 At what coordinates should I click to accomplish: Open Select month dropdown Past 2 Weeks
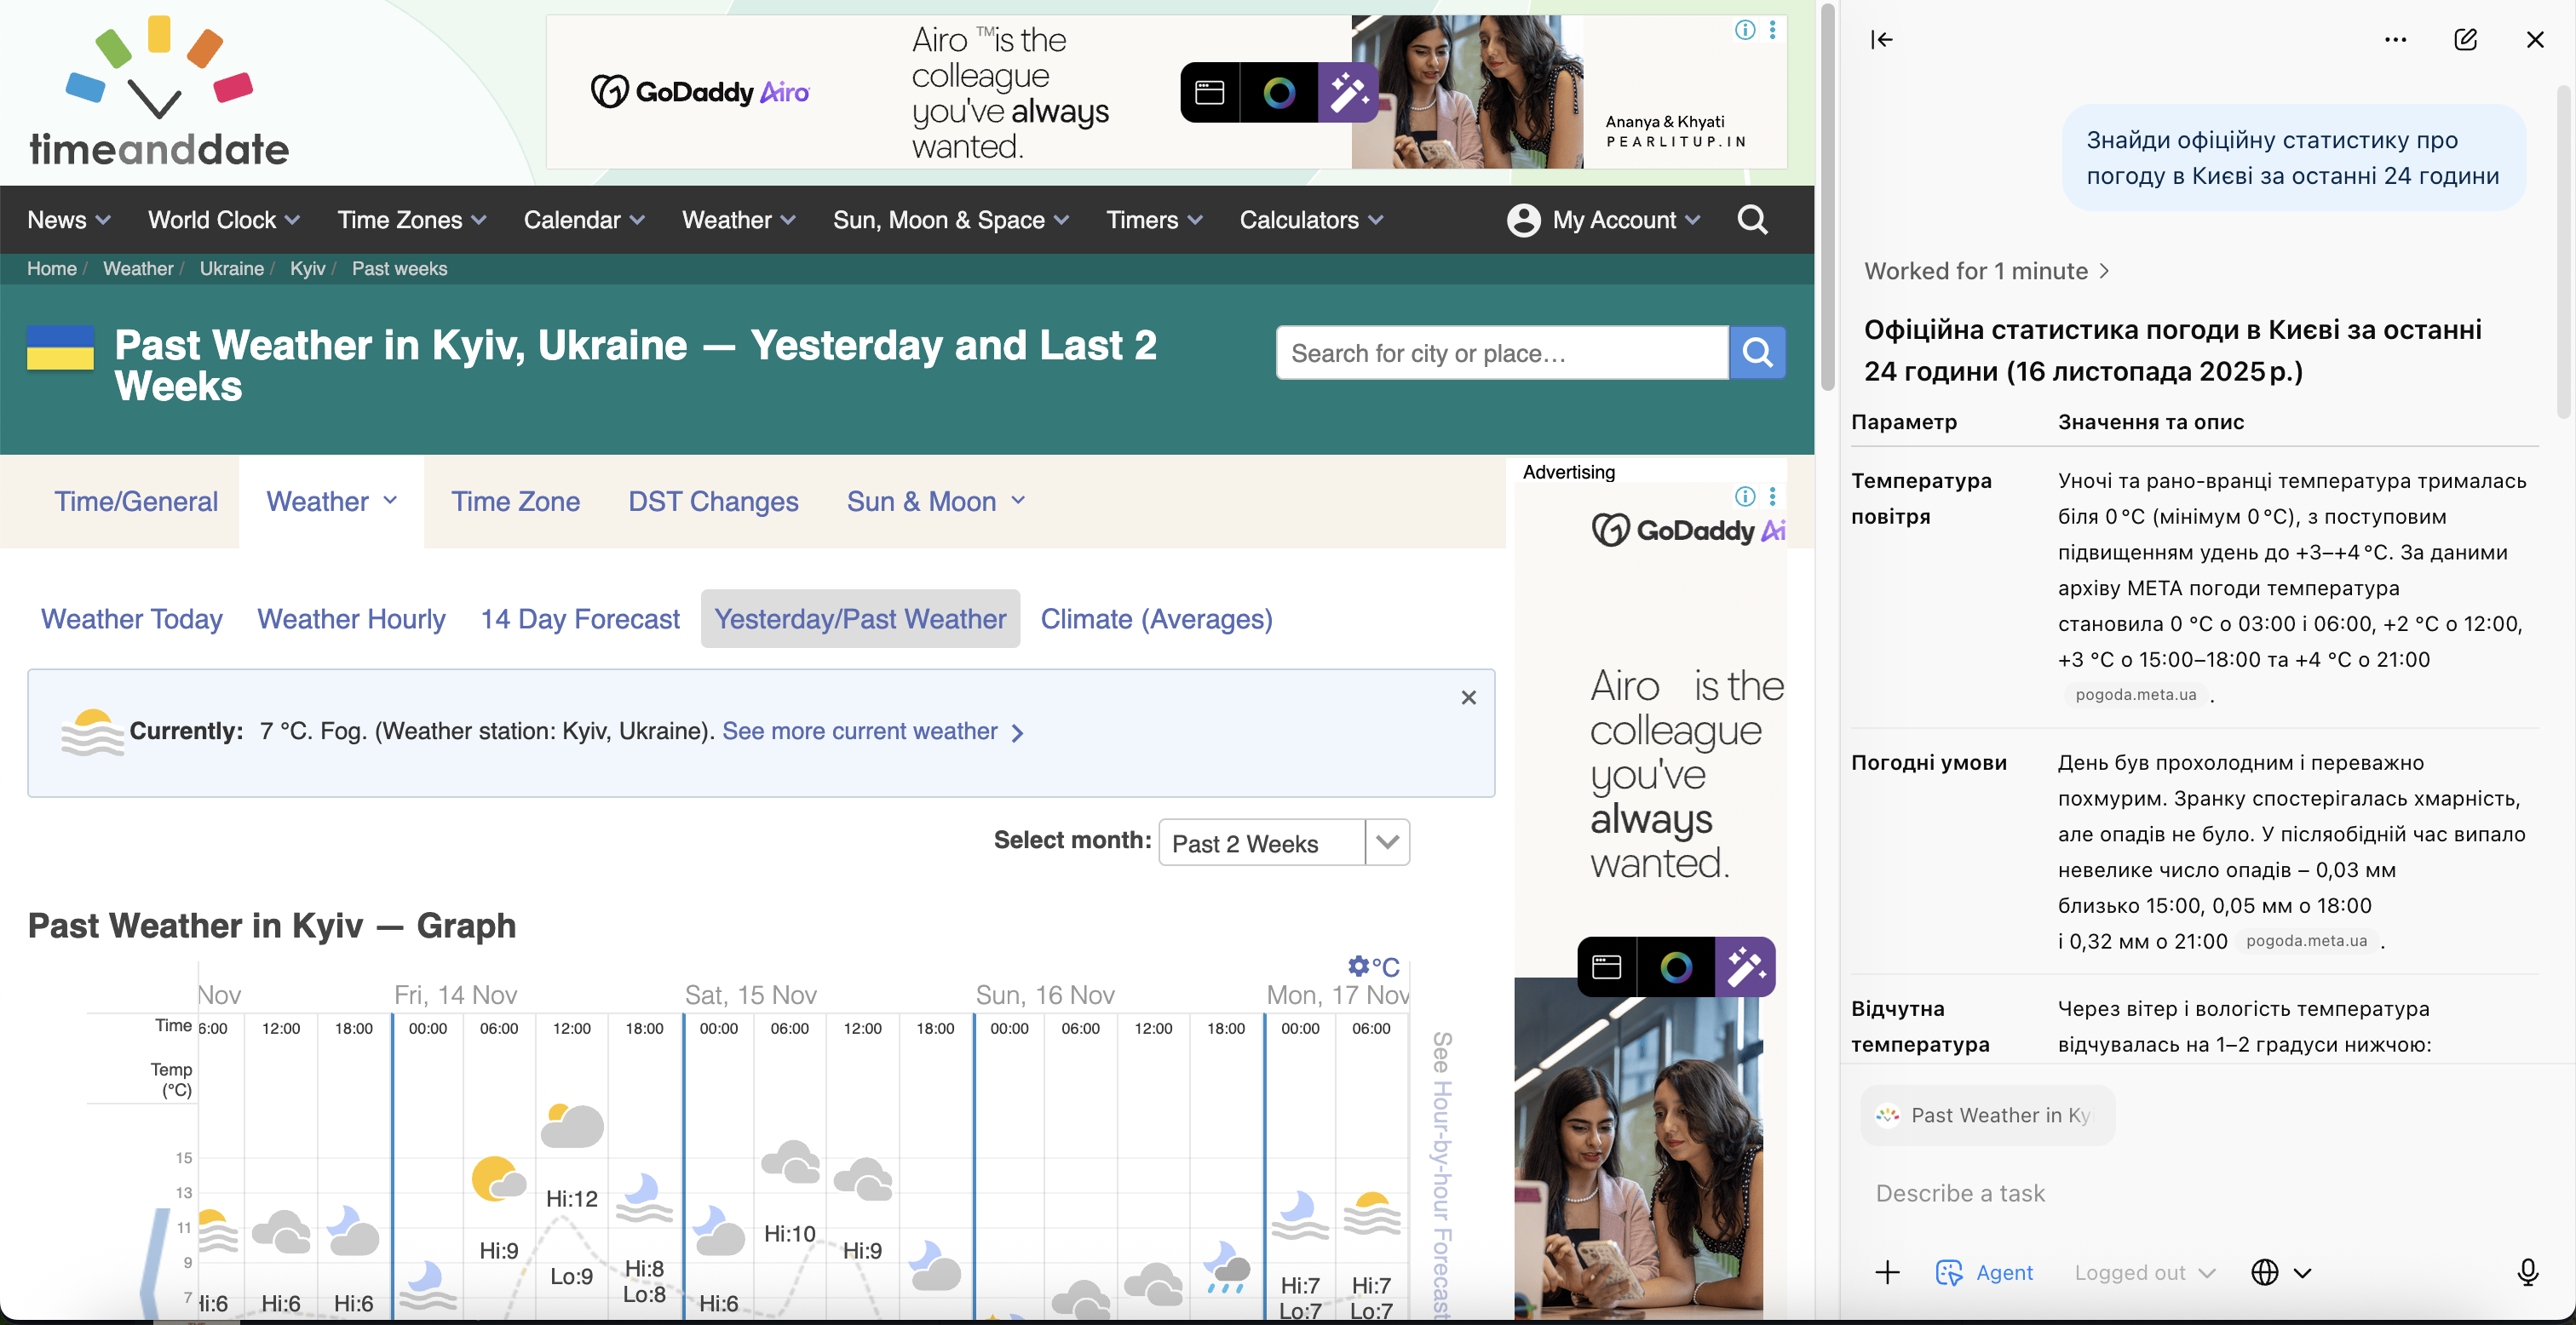[x=1284, y=843]
